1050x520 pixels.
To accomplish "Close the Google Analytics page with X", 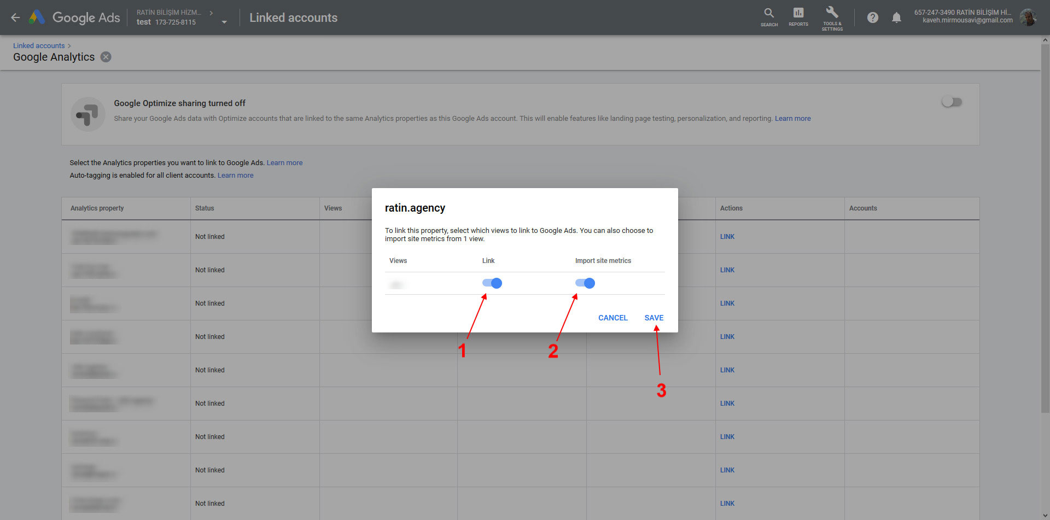I will pos(106,57).
